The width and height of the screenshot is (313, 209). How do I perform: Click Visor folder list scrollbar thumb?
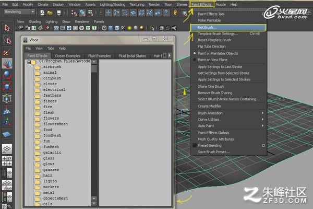pos(94,68)
